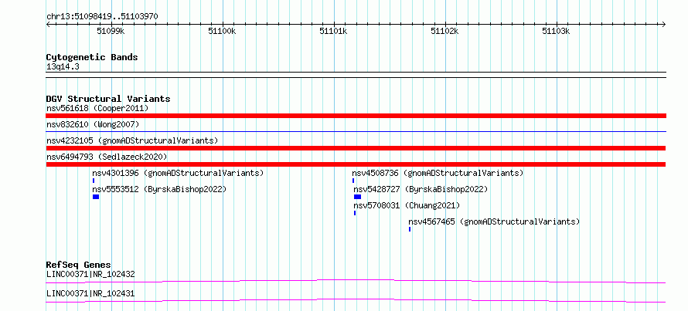Select the RefSeq Genes track title

pyautogui.click(x=79, y=265)
